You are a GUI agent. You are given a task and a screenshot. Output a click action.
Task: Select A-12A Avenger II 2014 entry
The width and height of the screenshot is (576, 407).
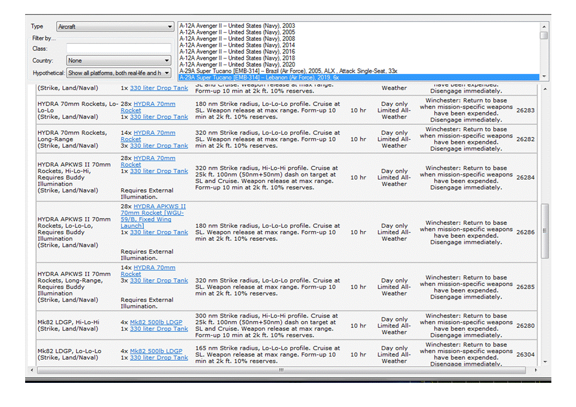coord(237,45)
